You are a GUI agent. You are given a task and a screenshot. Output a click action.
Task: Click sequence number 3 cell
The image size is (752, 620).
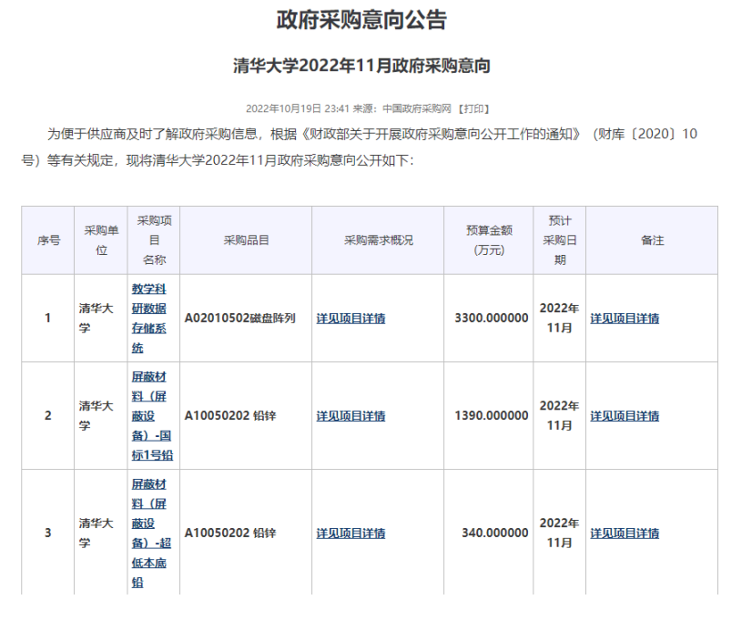48,533
